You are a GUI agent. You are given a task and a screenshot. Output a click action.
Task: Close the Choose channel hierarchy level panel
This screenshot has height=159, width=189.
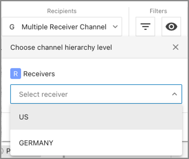175,47
